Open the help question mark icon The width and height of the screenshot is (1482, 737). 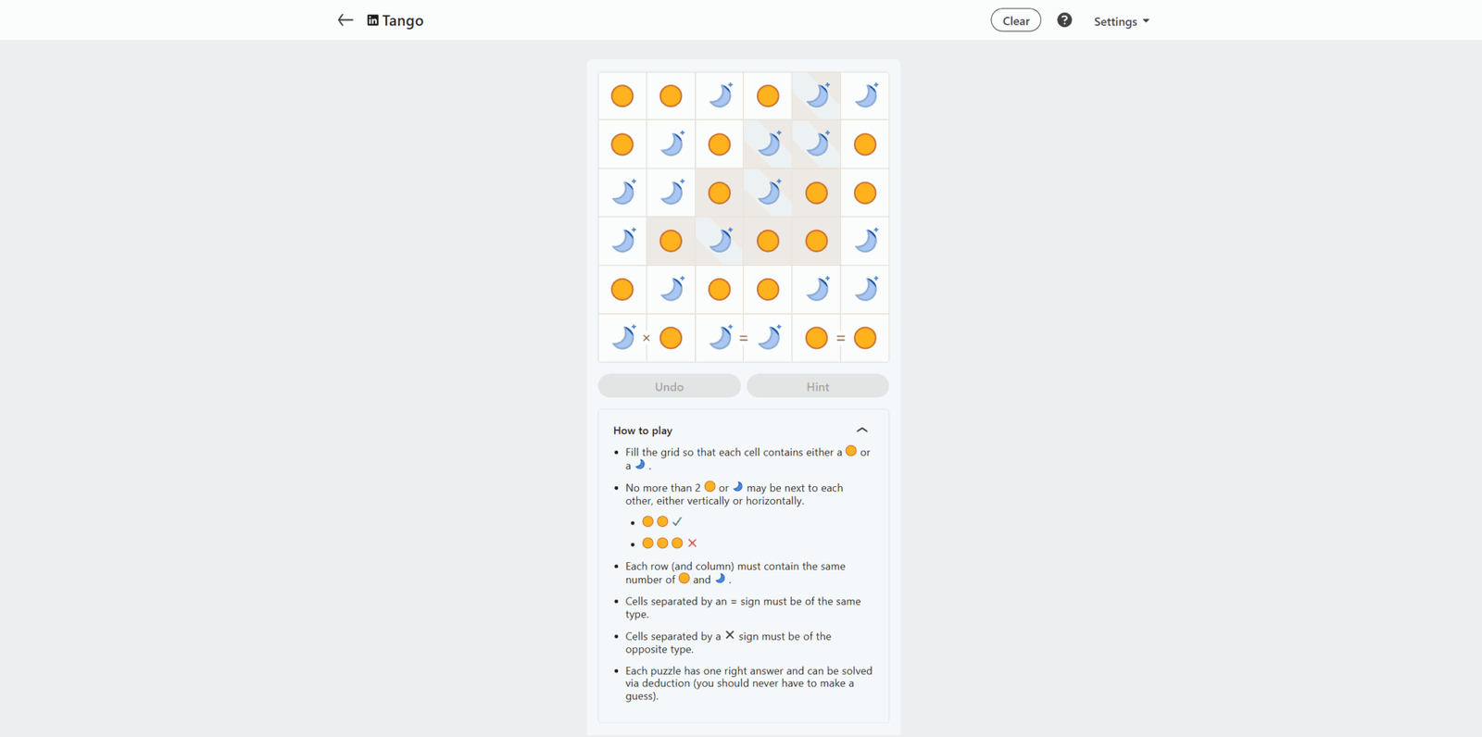pos(1064,20)
